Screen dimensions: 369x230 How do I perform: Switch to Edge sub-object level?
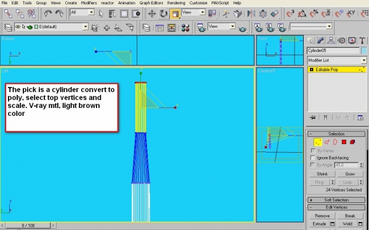pos(327,142)
